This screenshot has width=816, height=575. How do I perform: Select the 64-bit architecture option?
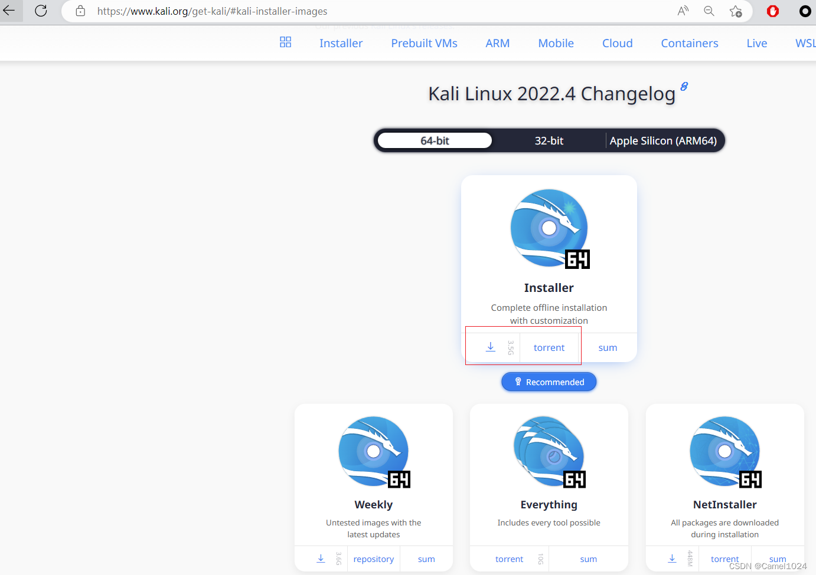click(x=435, y=140)
